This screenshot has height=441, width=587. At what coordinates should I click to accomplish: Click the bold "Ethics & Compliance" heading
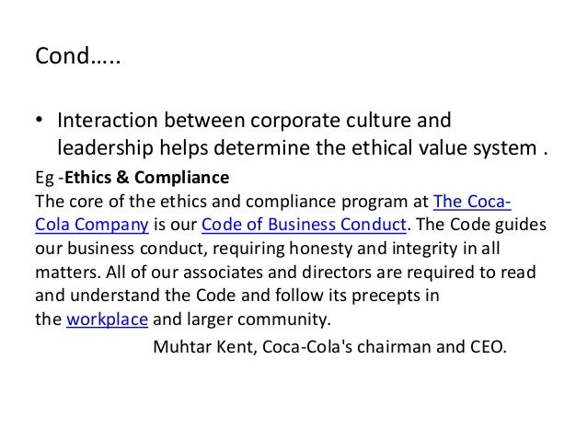147,177
